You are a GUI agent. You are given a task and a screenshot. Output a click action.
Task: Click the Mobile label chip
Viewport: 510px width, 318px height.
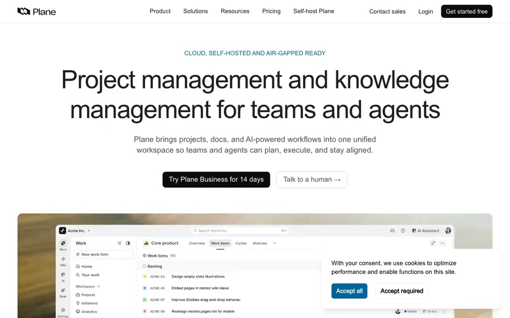point(410,312)
